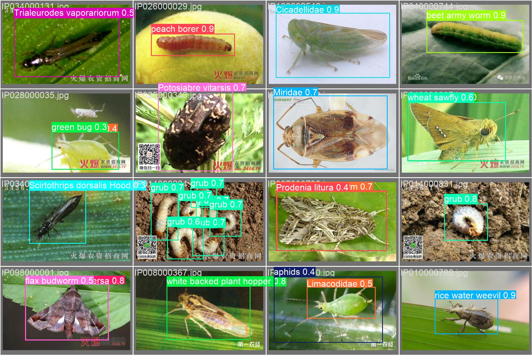The height and width of the screenshot is (355, 532).
Task: Select the beet army worm image
Action: (465, 44)
